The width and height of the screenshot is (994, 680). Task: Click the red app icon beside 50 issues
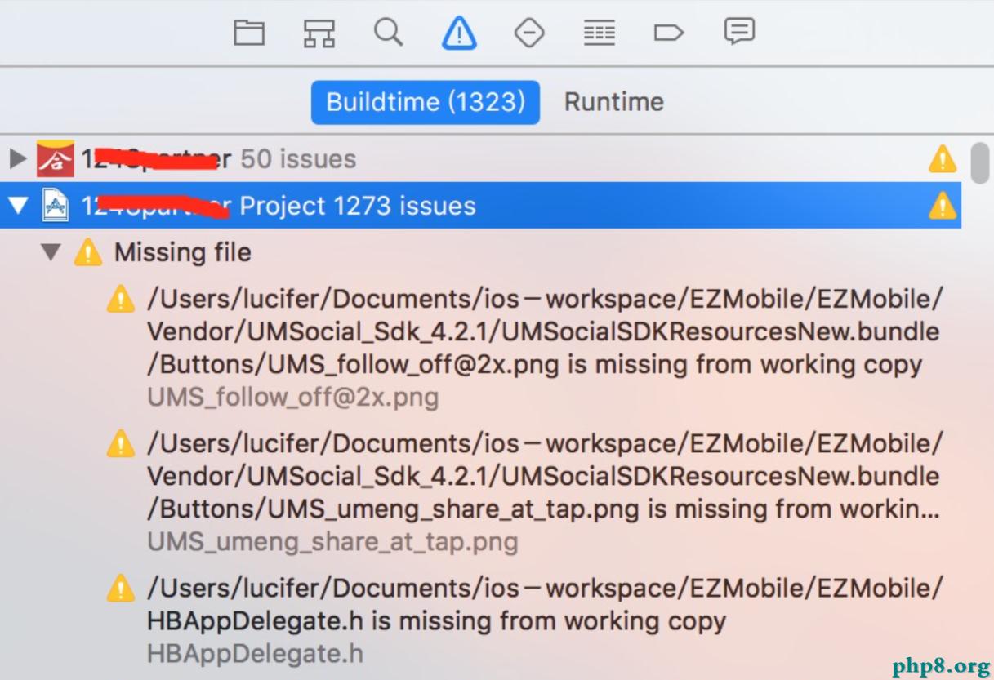[56, 158]
